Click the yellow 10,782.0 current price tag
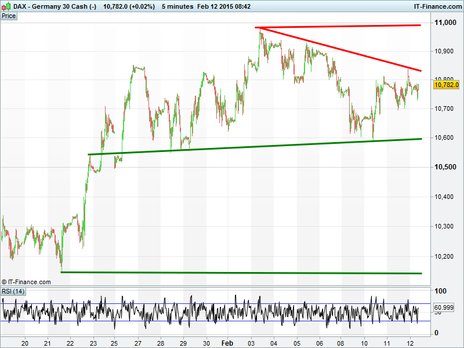The image size is (464, 348). 446,85
